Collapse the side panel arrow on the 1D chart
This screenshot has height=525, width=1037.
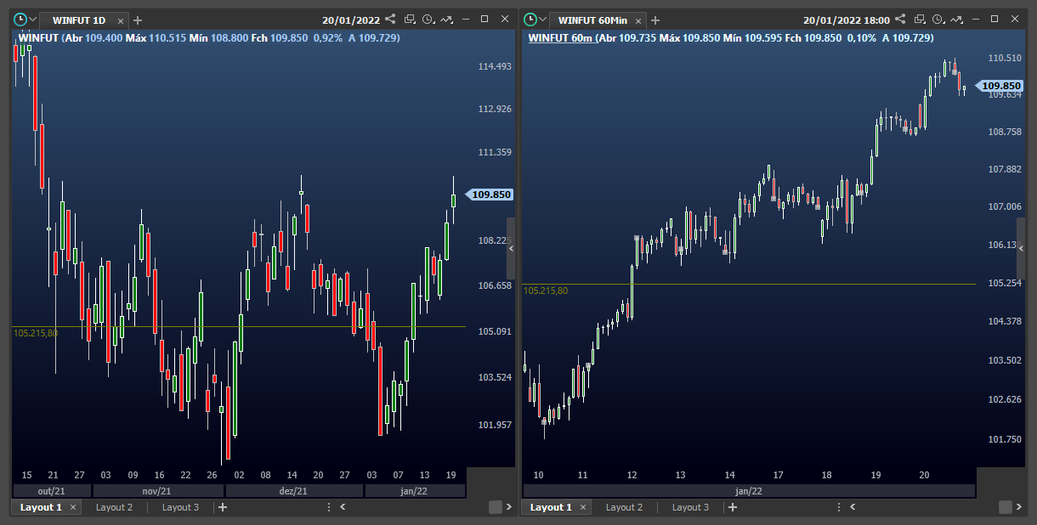point(511,249)
